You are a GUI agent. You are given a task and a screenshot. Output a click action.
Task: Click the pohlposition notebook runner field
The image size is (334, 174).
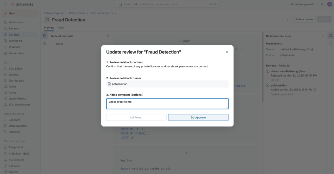click(167, 84)
